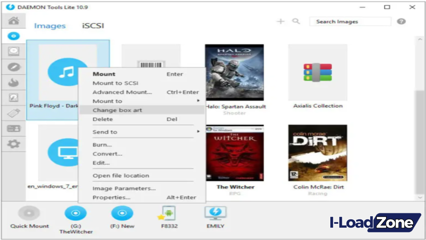Open the Settings gear in sidebar
This screenshot has width=426, height=240.
[x=14, y=144]
